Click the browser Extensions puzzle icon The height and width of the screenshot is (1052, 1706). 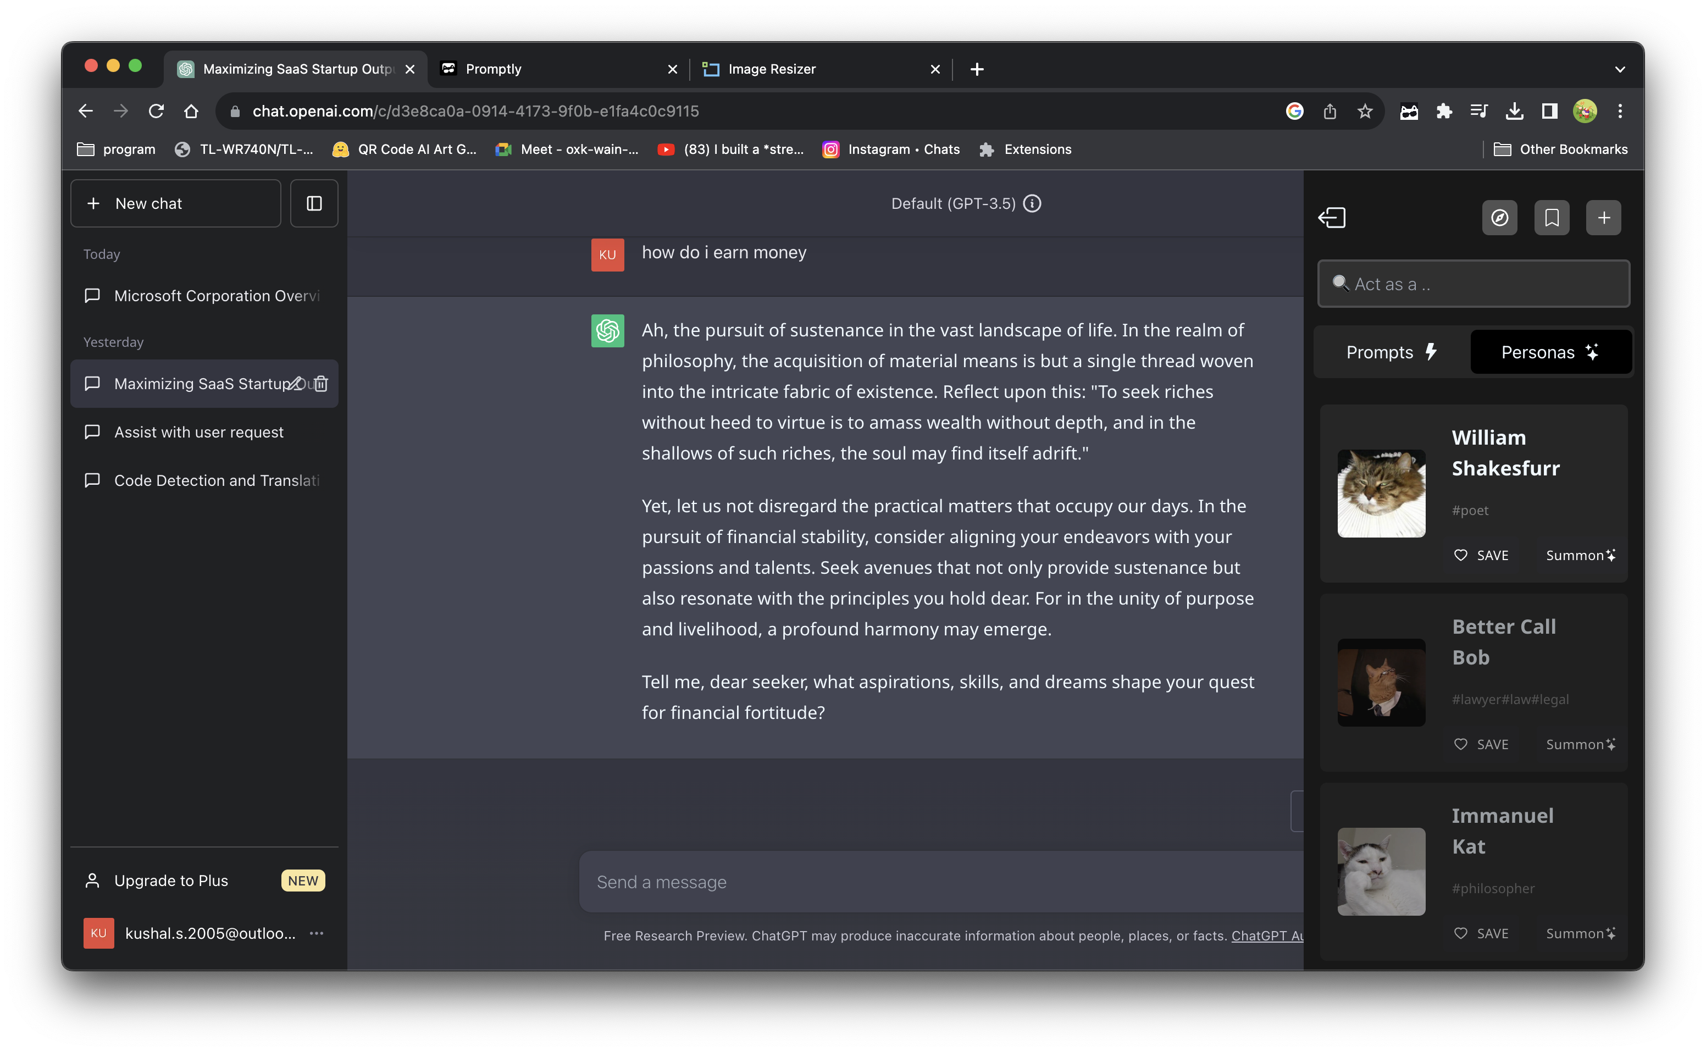click(1444, 112)
